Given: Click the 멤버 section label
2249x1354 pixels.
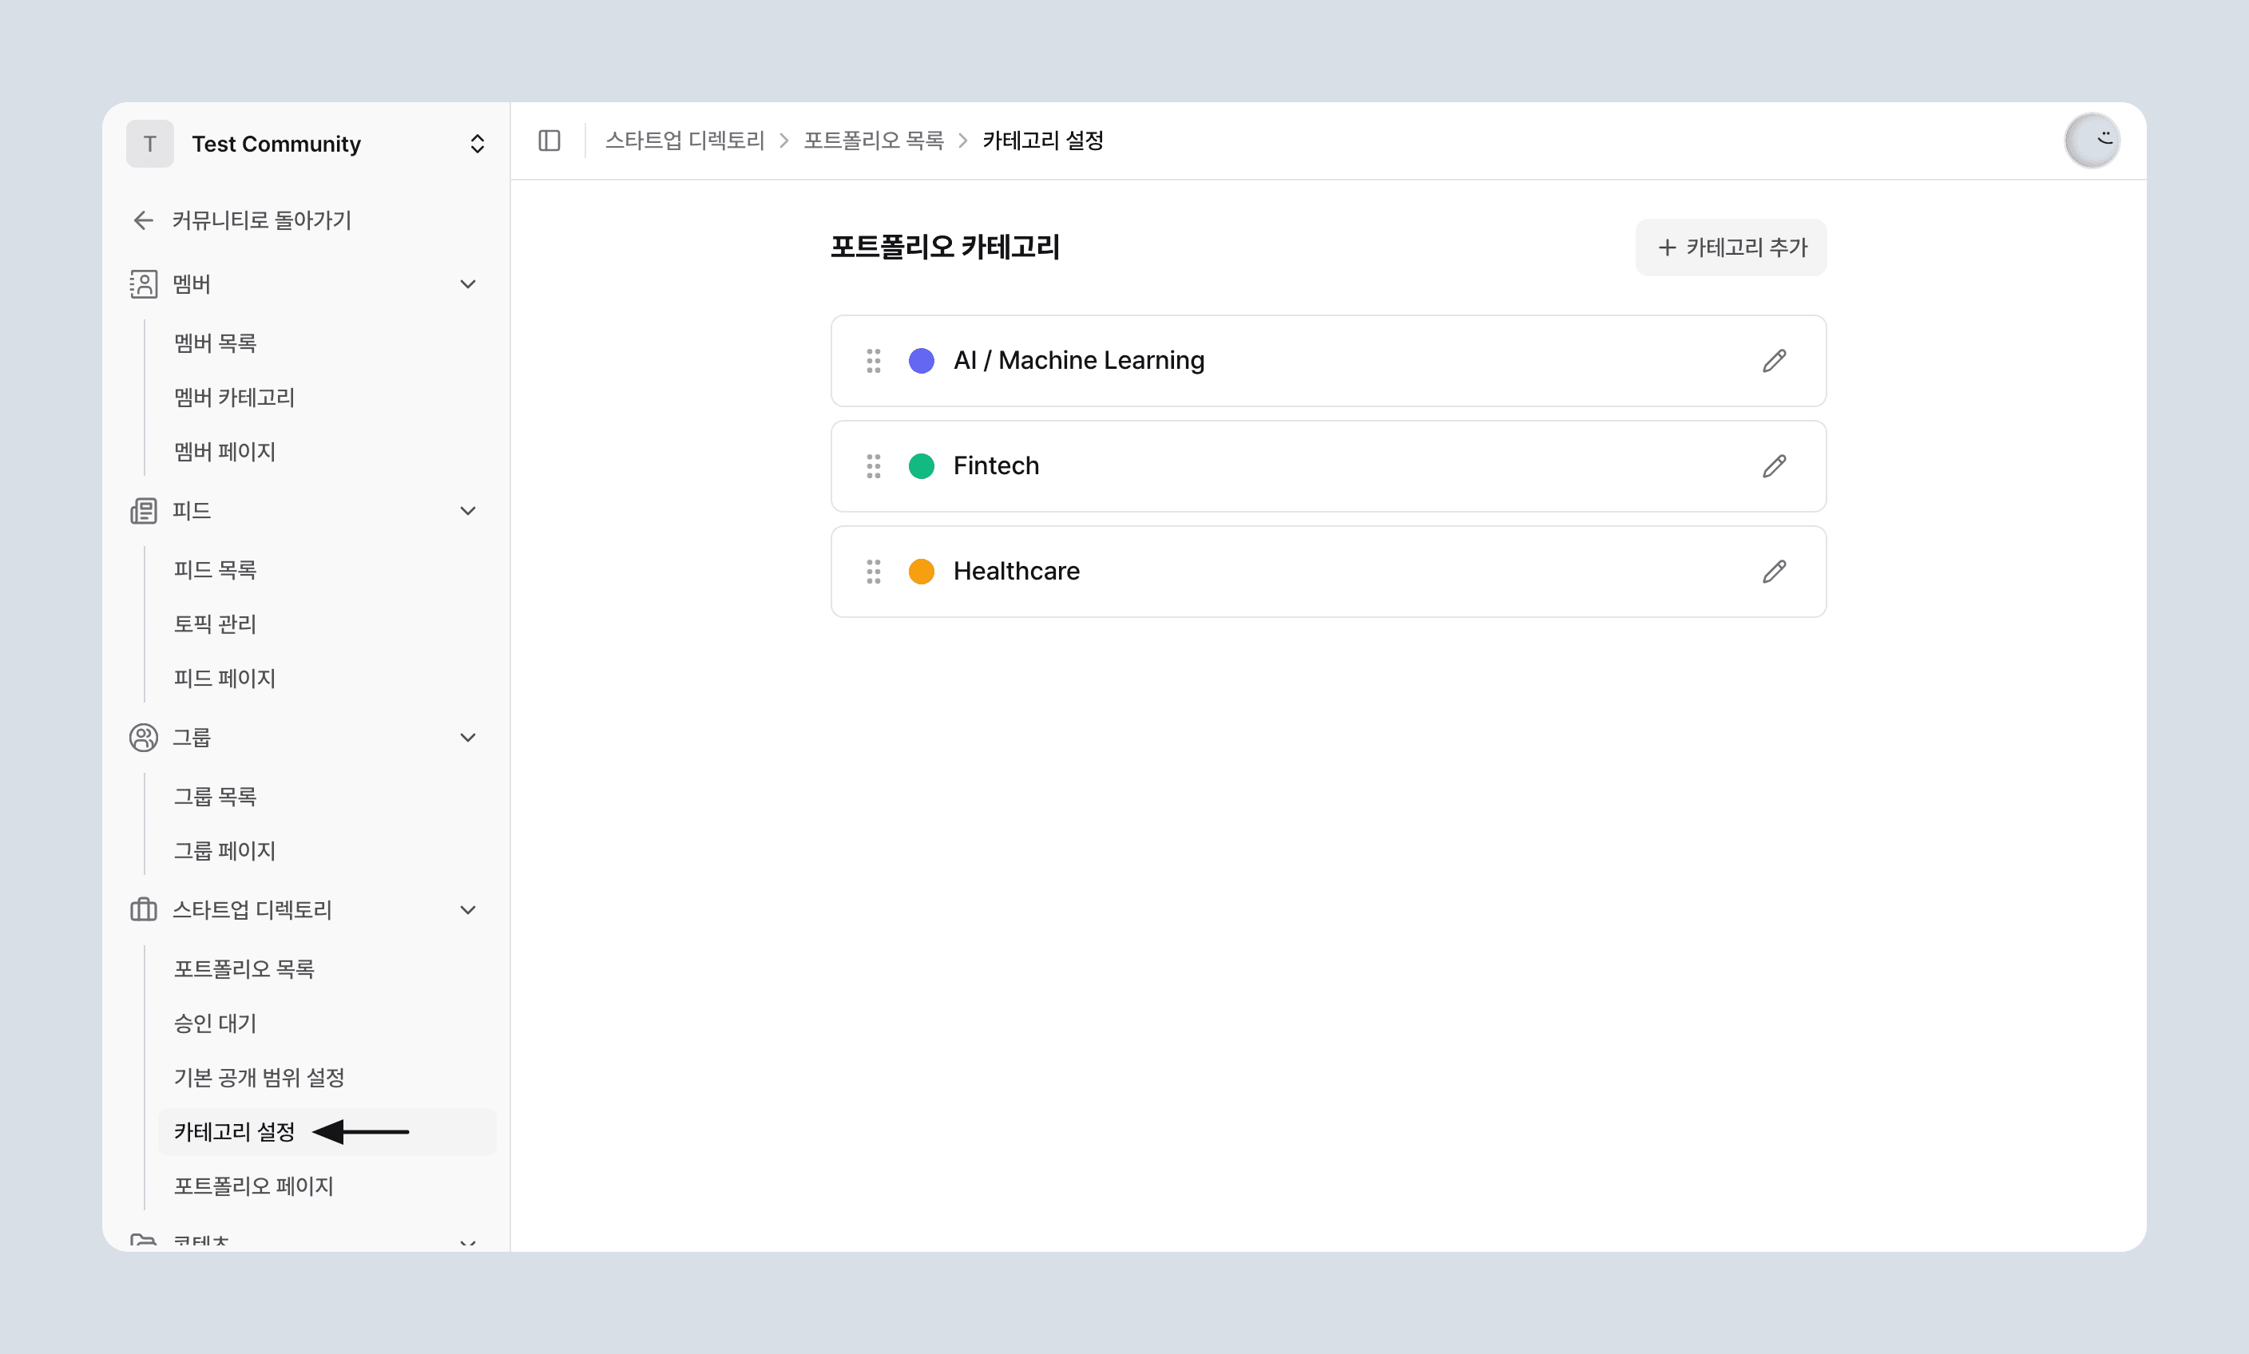Looking at the screenshot, I should [x=192, y=283].
